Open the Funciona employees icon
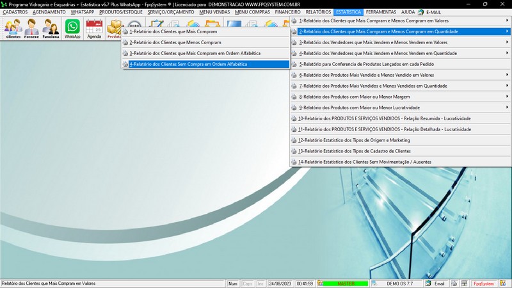The width and height of the screenshot is (512, 288). point(51,29)
